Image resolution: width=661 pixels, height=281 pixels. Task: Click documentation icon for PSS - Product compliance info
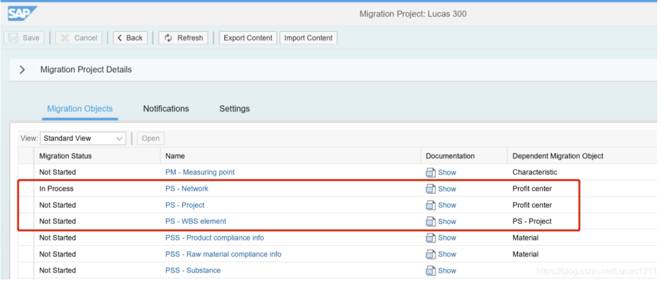(430, 238)
